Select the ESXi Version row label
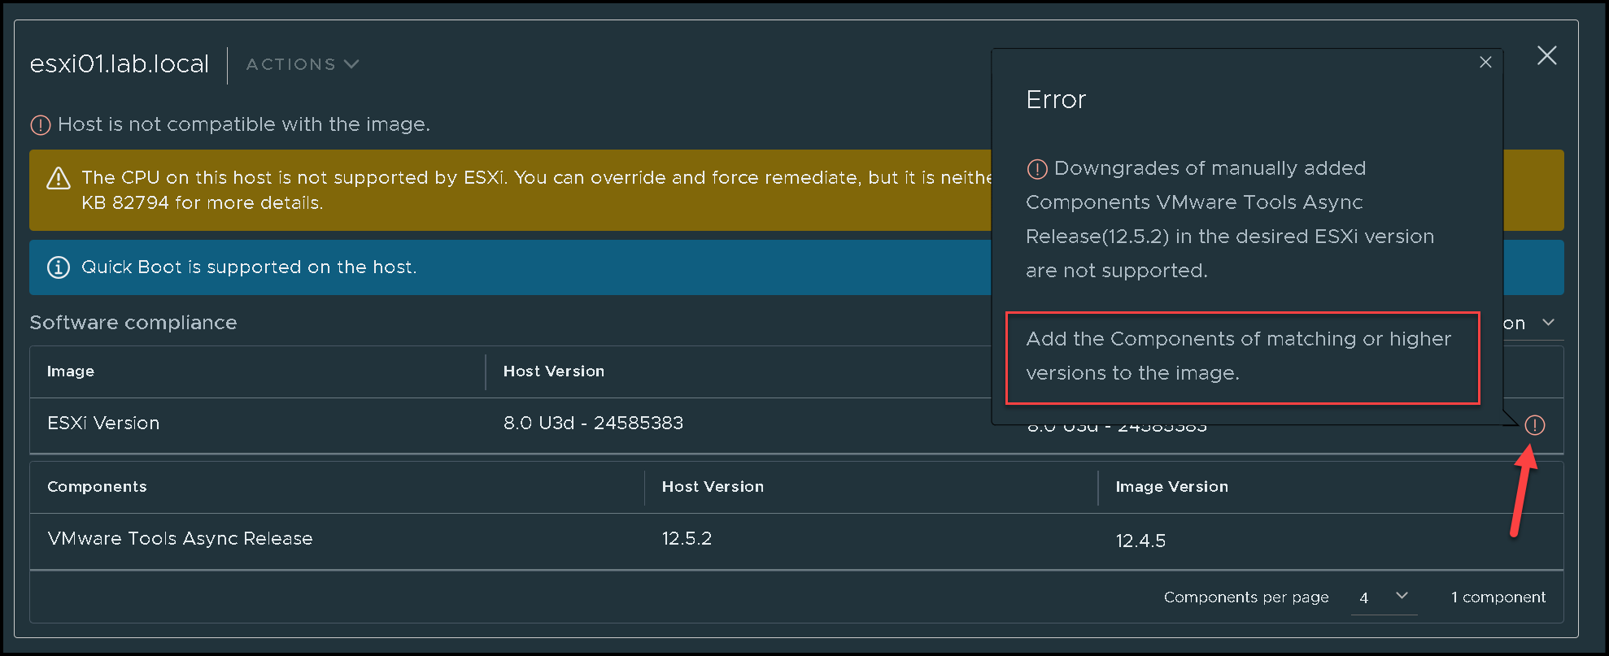 click(x=103, y=424)
